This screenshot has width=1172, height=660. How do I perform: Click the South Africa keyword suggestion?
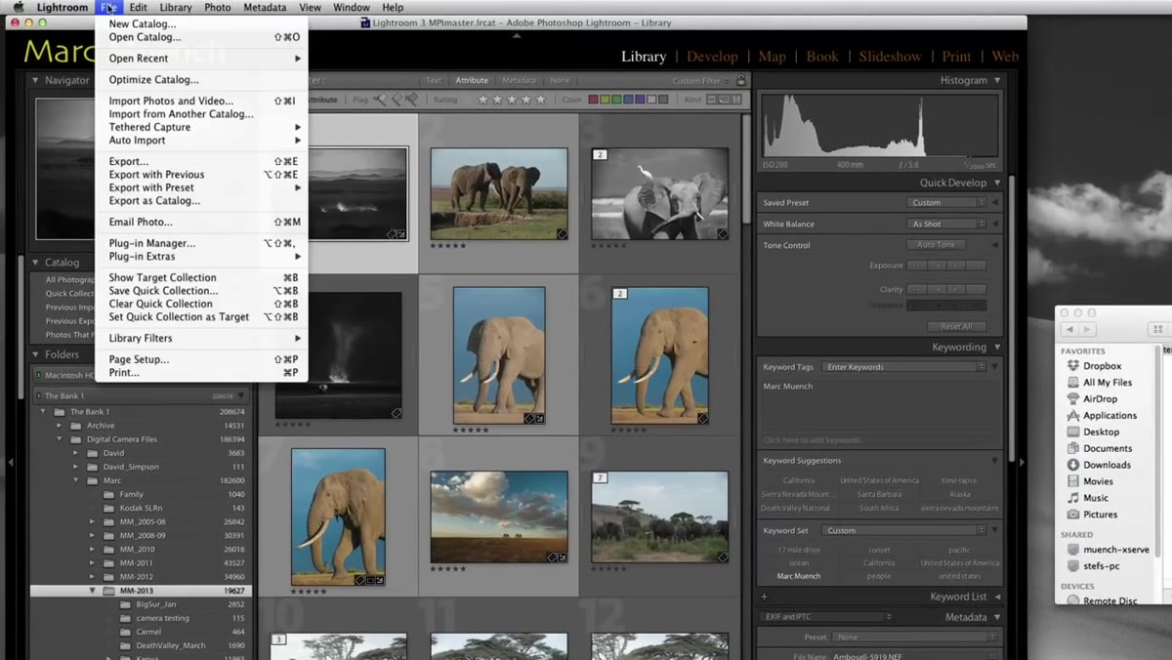[878, 509]
